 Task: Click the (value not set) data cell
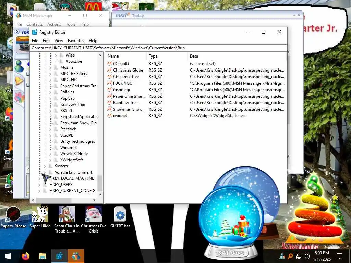point(203,63)
